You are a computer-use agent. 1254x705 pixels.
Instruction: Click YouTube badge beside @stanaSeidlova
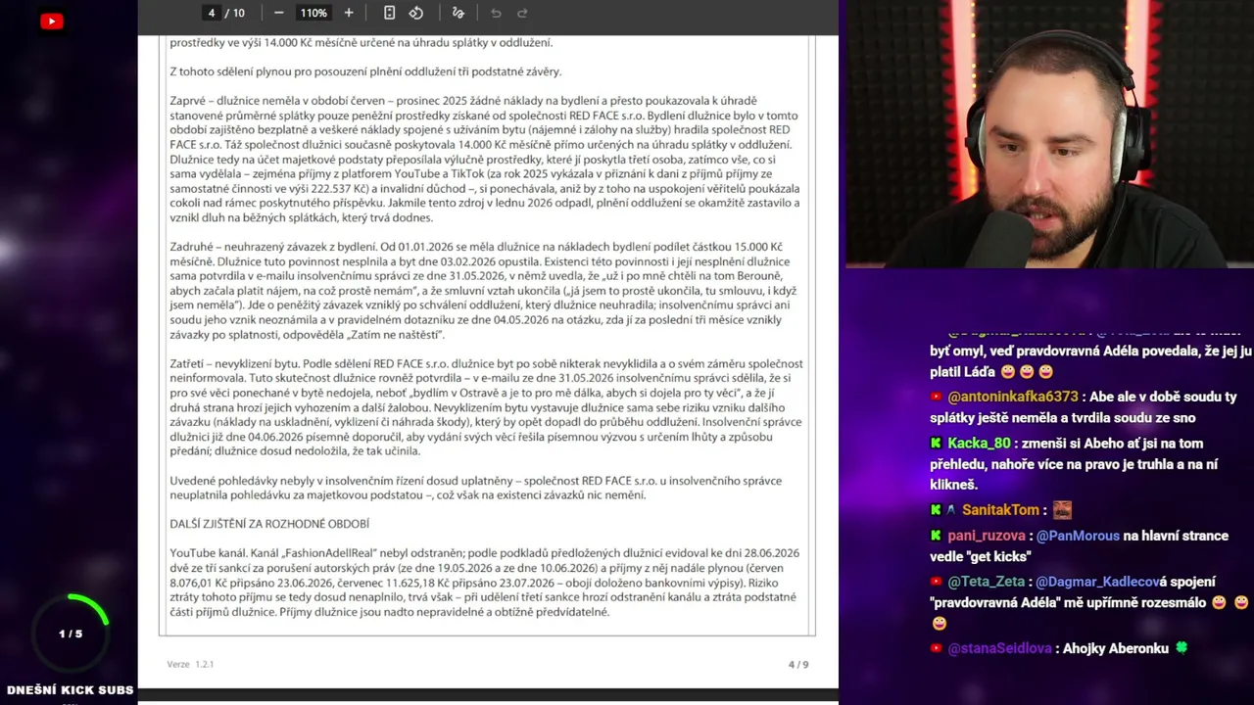(937, 648)
